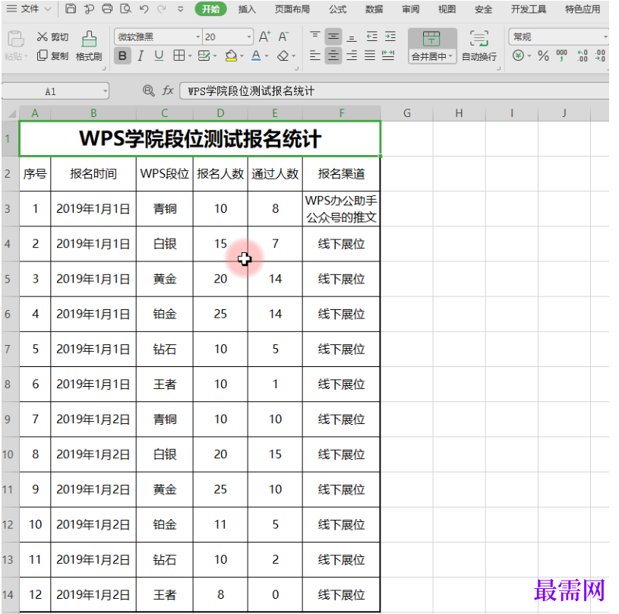This screenshot has height=614, width=619.
Task: Click the currency format icon
Action: (x=518, y=55)
